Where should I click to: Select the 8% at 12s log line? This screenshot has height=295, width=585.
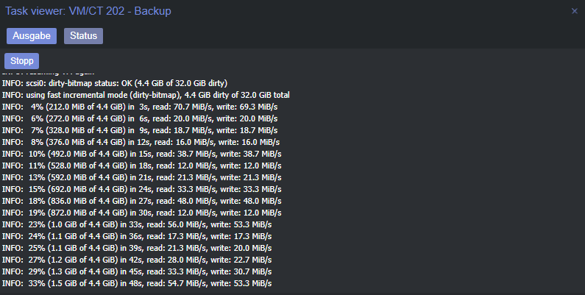(x=141, y=142)
